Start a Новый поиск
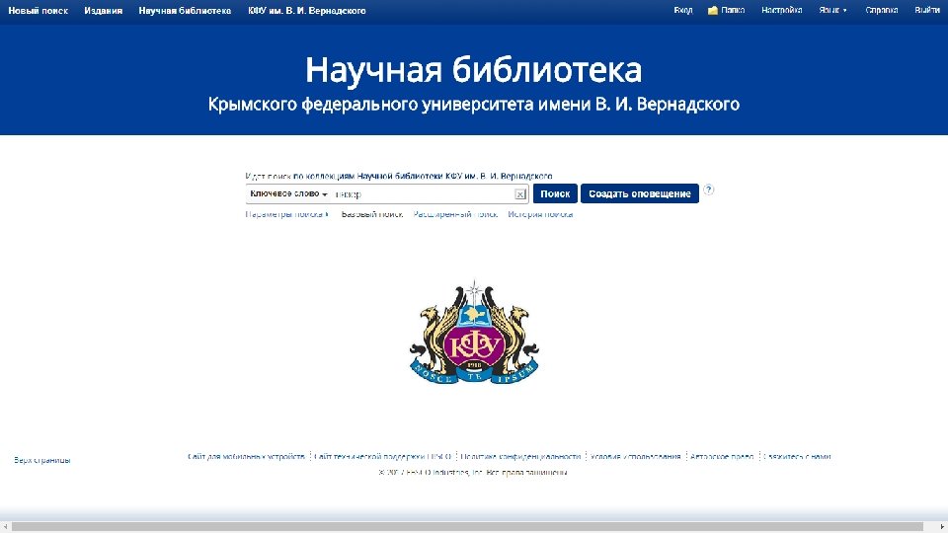This screenshot has height=533, width=948. (x=39, y=10)
